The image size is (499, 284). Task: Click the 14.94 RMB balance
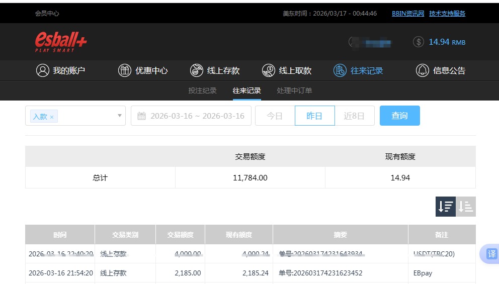pos(447,42)
